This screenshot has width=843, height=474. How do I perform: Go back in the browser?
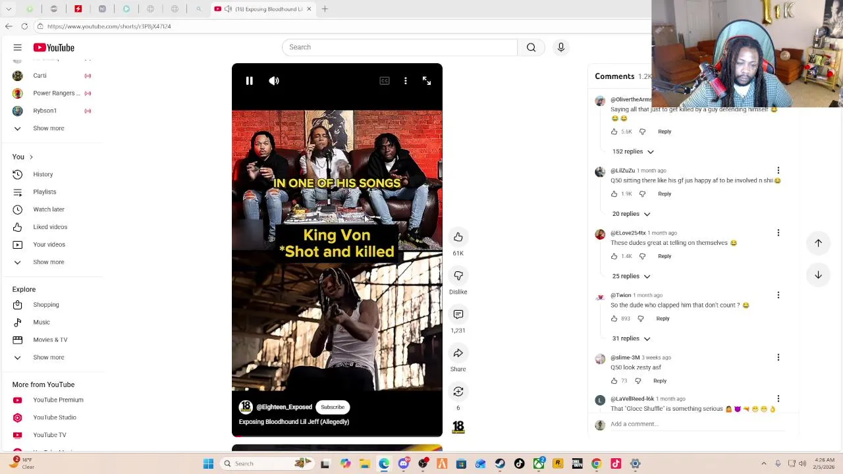click(9, 26)
